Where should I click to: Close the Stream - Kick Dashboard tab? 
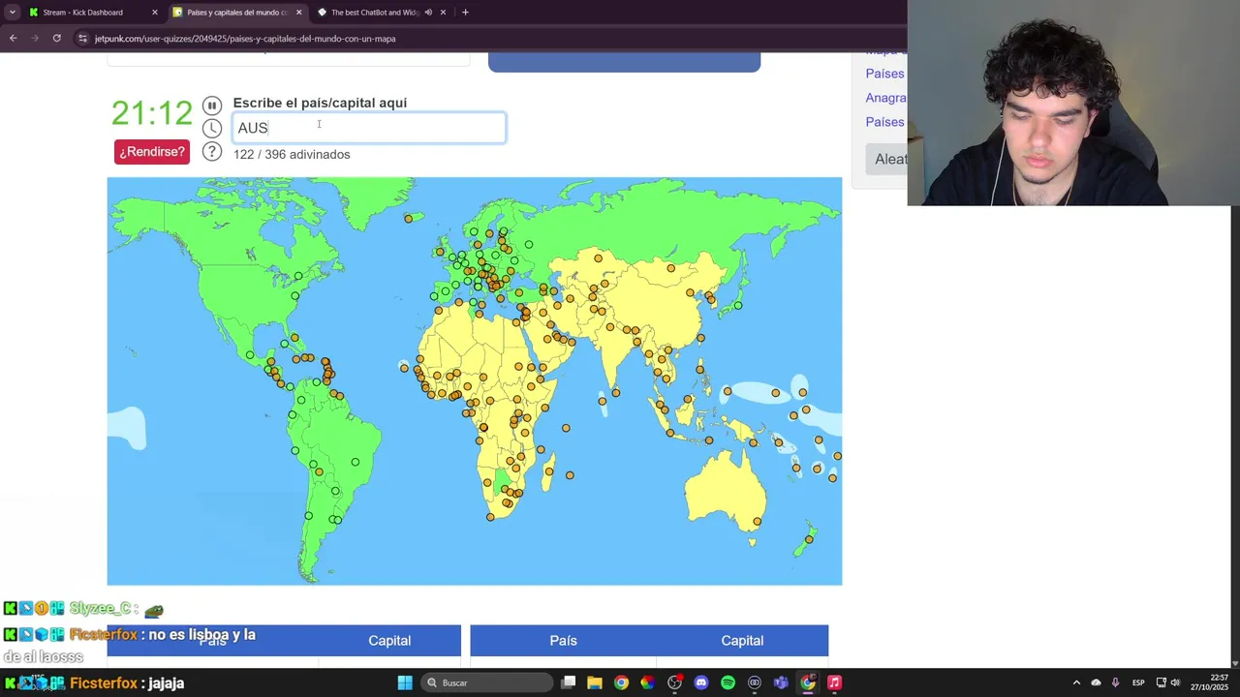pyautogui.click(x=154, y=13)
